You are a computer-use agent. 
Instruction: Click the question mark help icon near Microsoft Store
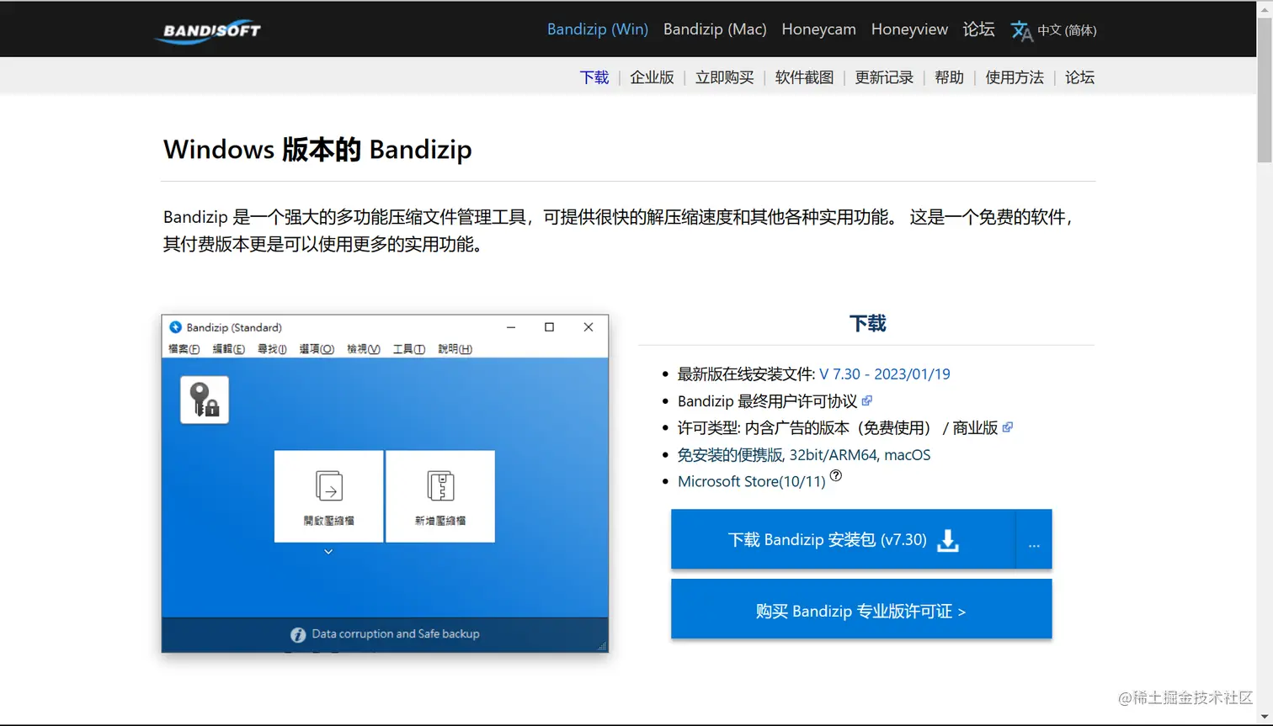point(836,475)
